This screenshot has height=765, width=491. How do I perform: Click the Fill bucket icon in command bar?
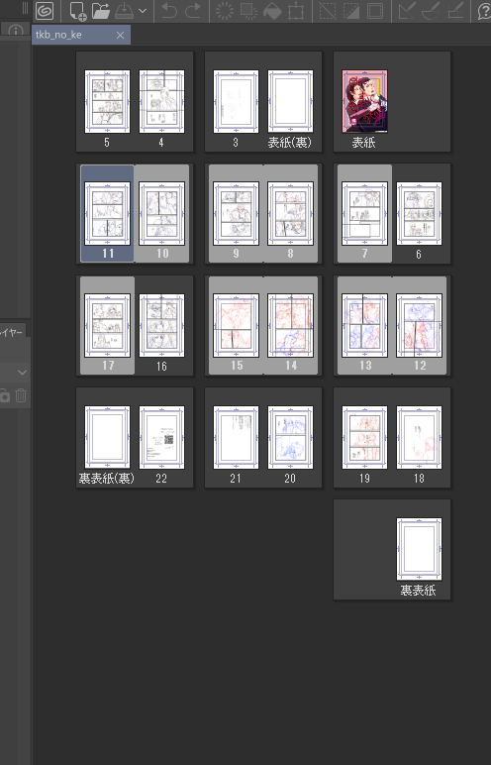click(272, 11)
